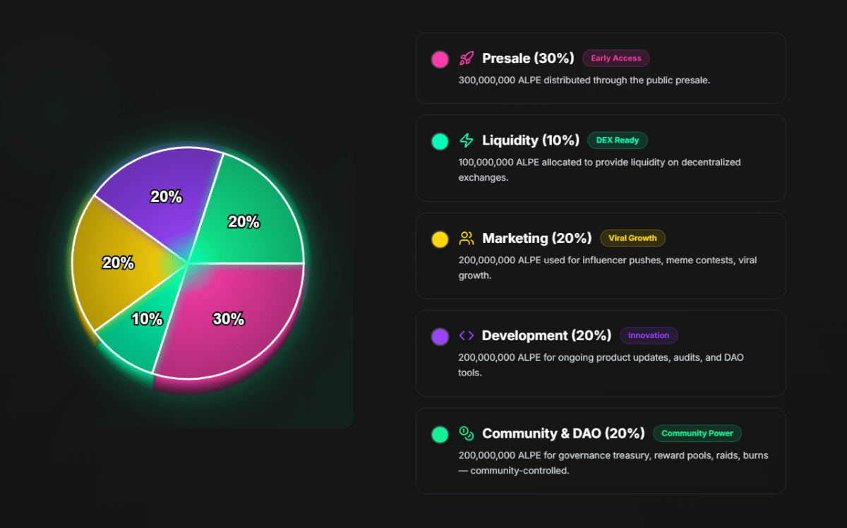Select the Liquidity (10%) heading
The height and width of the screenshot is (528, 847).
click(530, 140)
